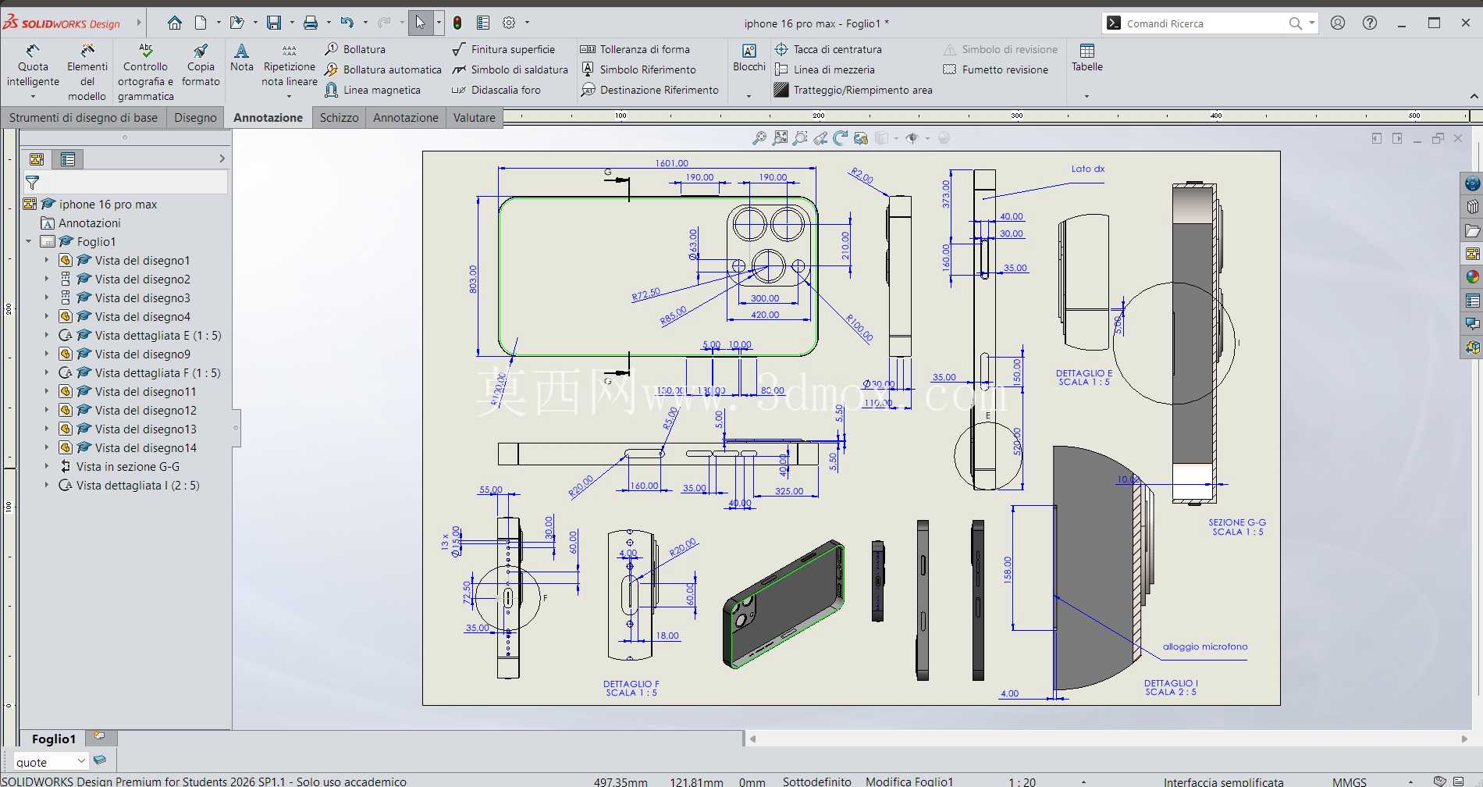Viewport: 1483px width, 787px height.
Task: Click the Home icon in title toolbar
Action: [175, 23]
